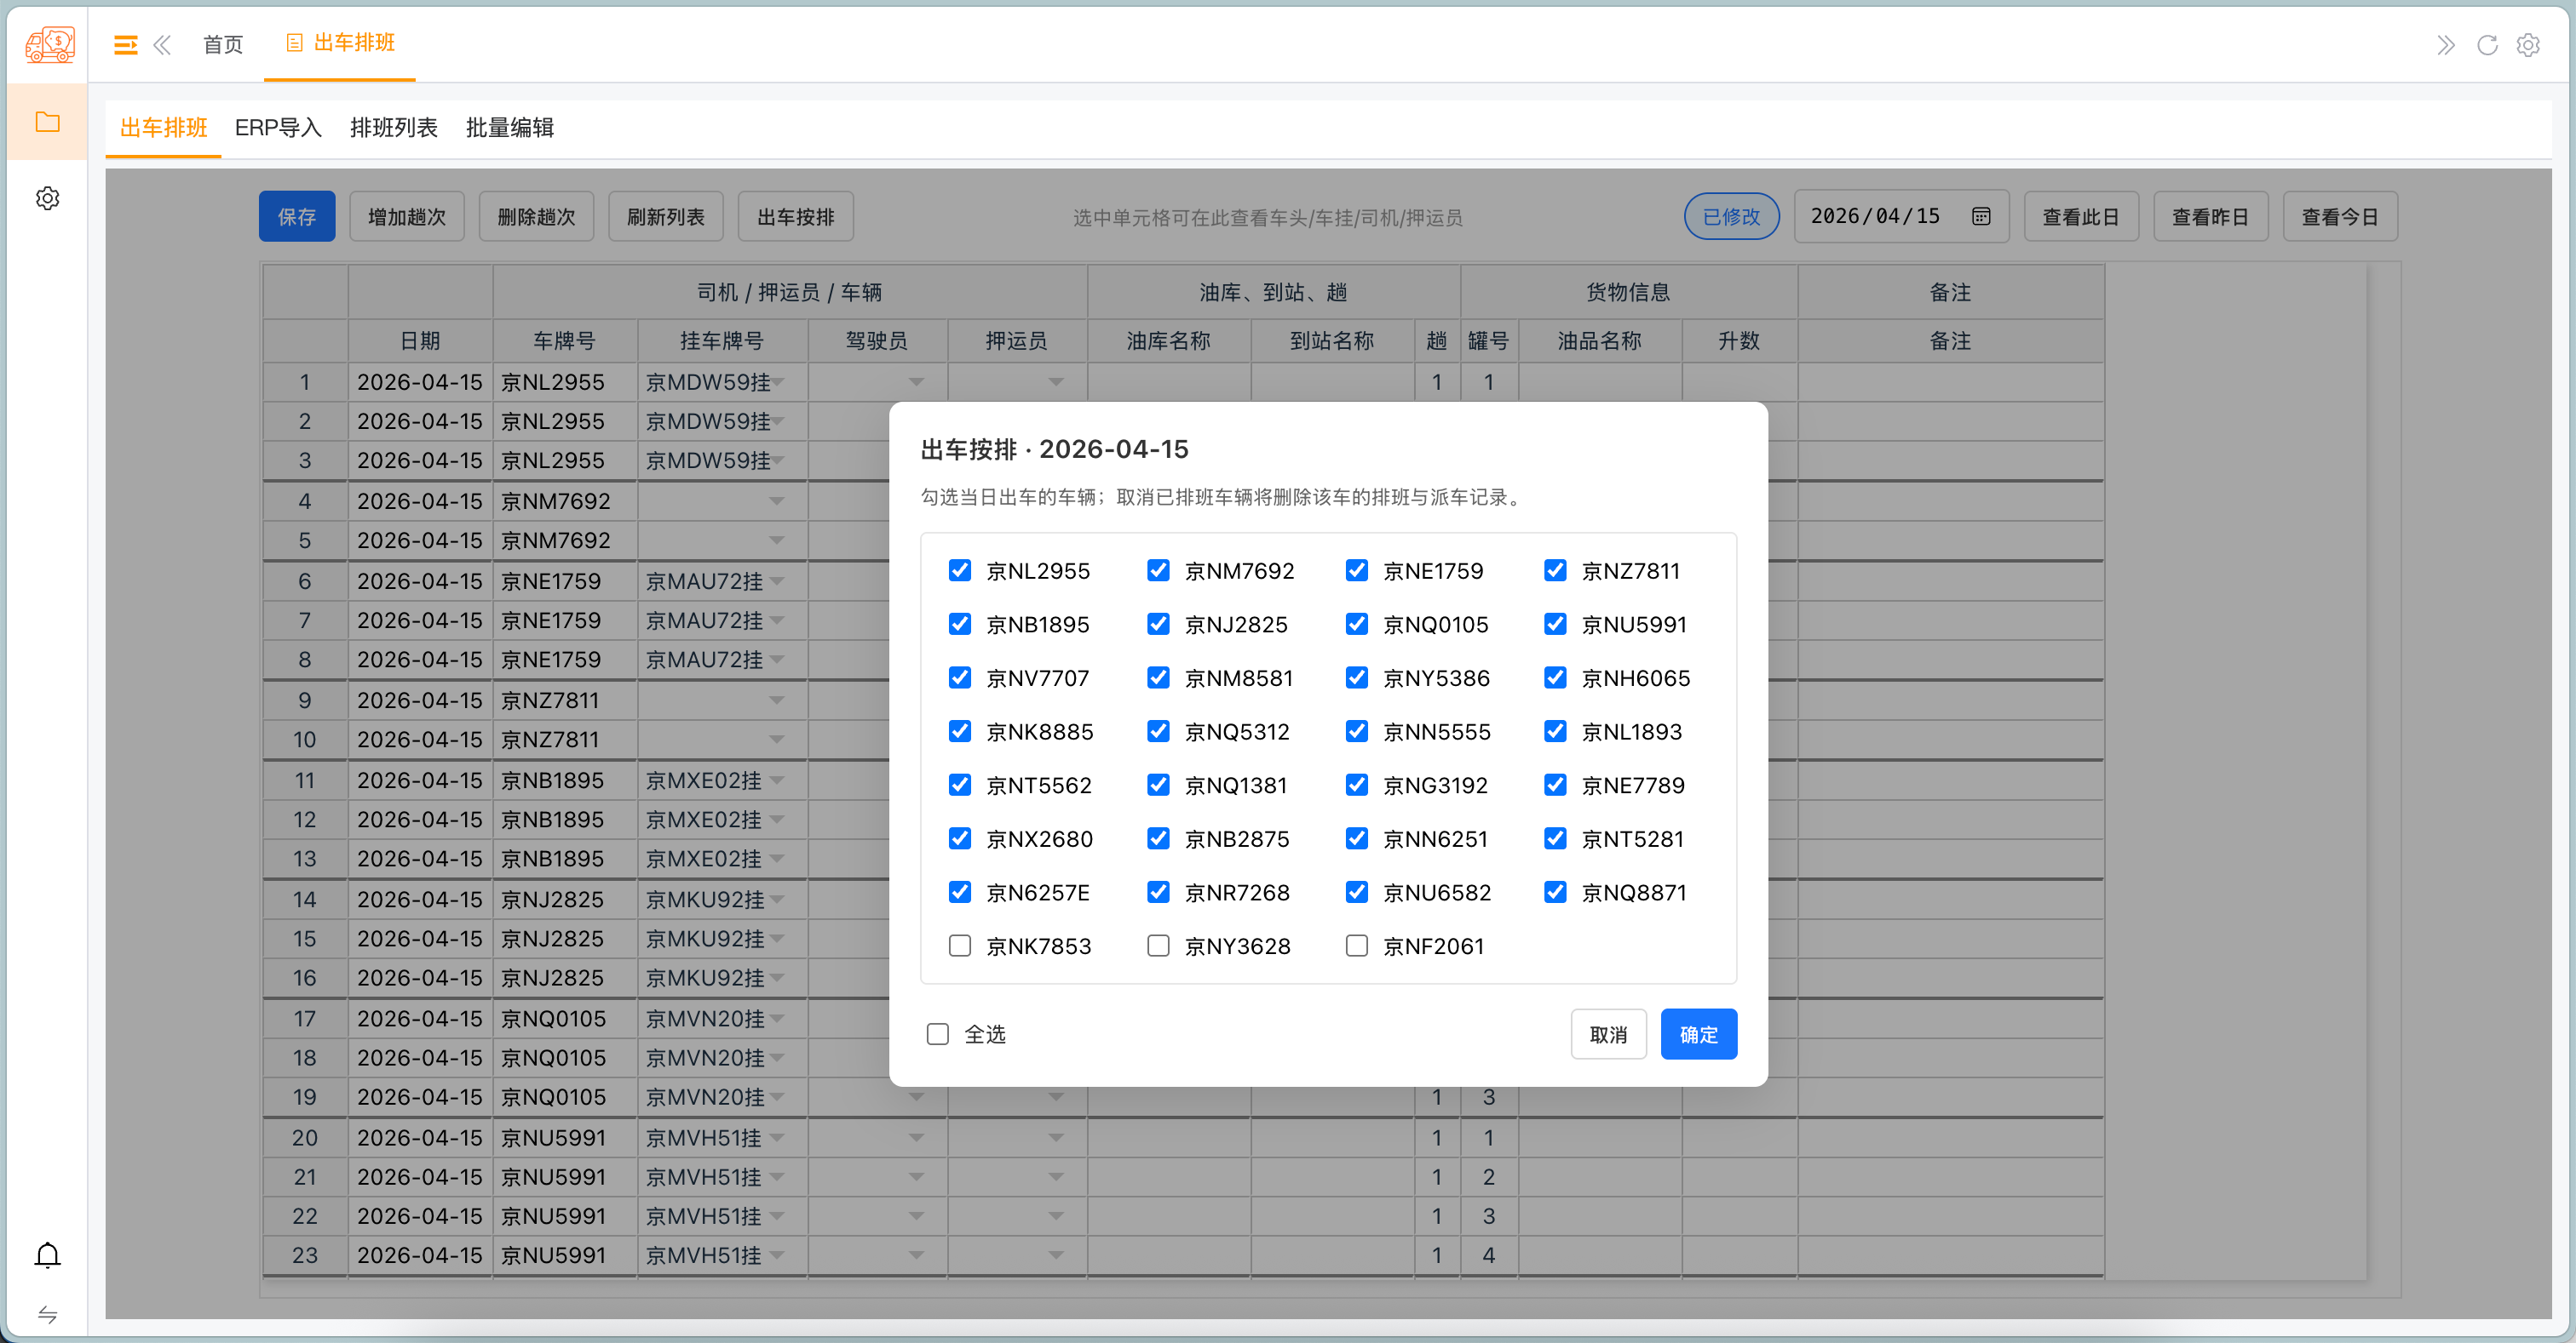Open calendar picker in date field
The image size is (2576, 1343).
pyautogui.click(x=1980, y=216)
